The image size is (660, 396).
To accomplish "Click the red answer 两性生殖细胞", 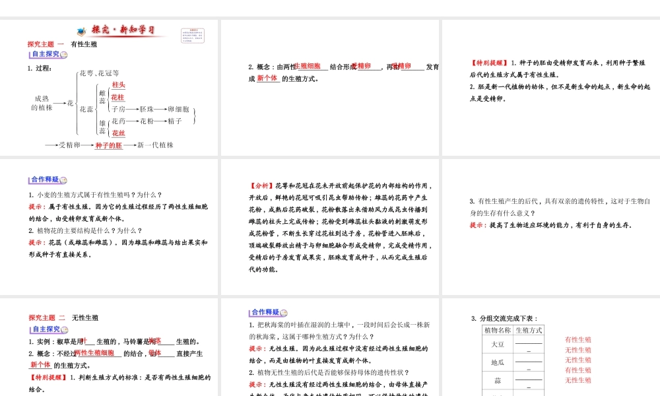I will 94,353.
